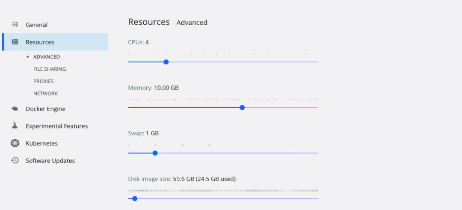Viewport: 462px width, 210px height.
Task: Select Resources in the sidebar
Action: [x=40, y=42]
